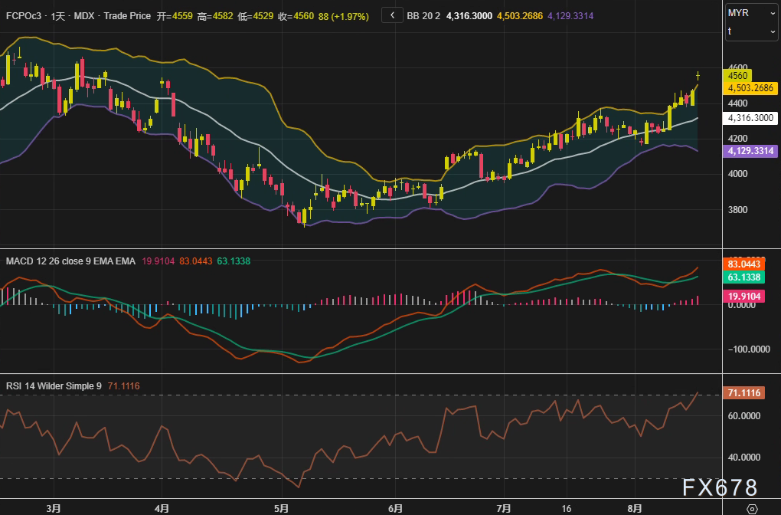
Task: Click the 4000 price axis label
Action: point(738,174)
